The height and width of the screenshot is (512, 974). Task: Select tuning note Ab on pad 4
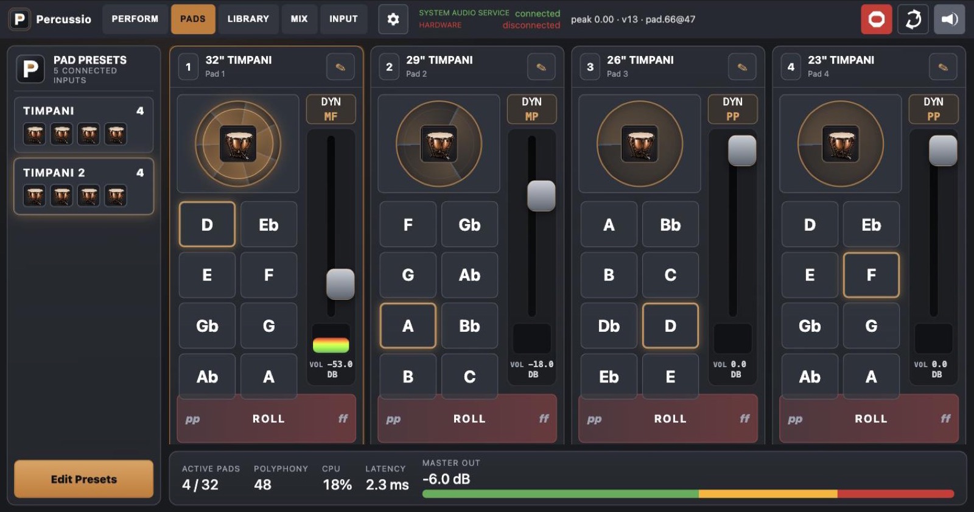pyautogui.click(x=810, y=376)
